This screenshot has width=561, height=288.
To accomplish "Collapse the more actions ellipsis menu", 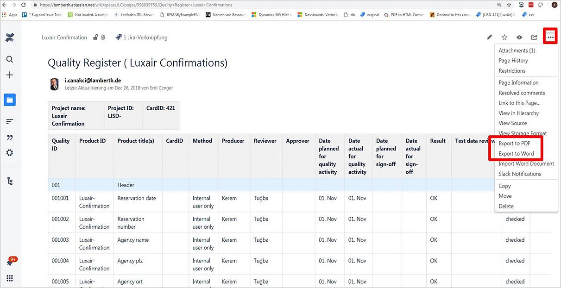I will [x=550, y=37].
